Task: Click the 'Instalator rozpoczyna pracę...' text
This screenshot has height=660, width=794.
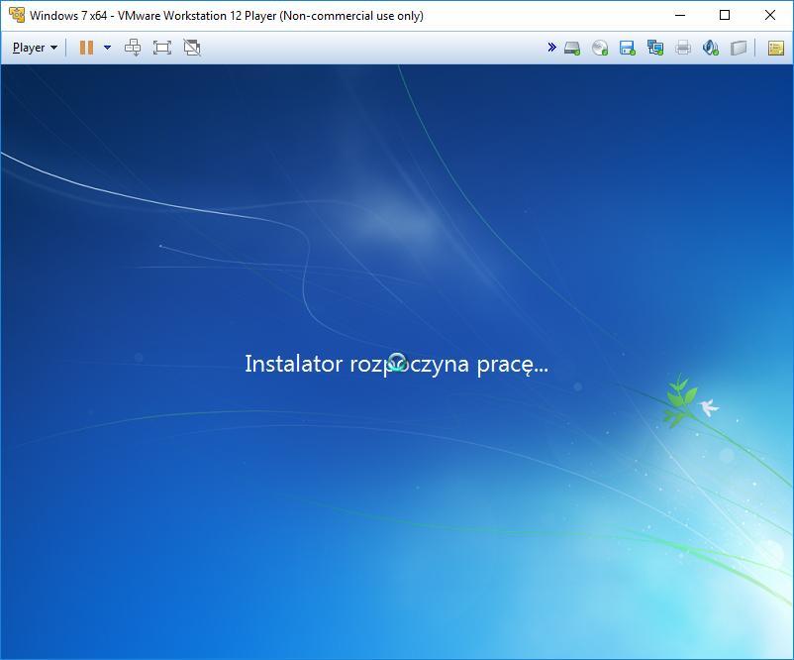Action: pyautogui.click(x=396, y=364)
